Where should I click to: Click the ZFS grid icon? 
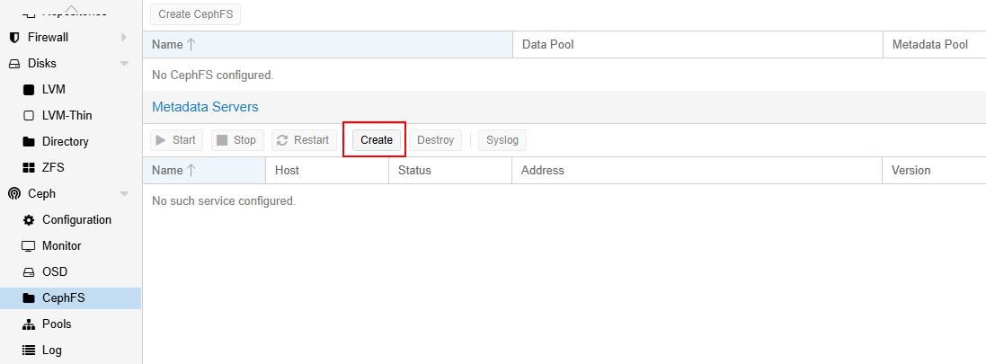[x=28, y=168]
